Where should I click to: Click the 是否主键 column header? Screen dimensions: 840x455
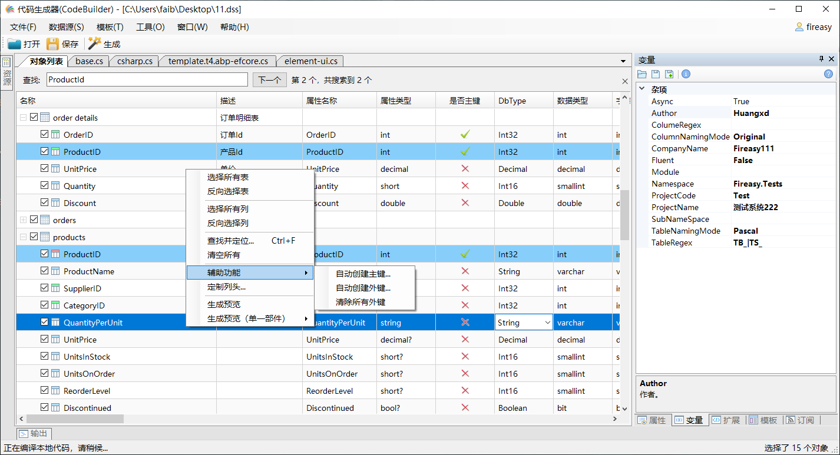click(x=465, y=101)
